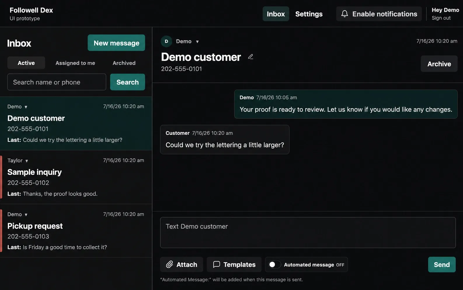Image resolution: width=463 pixels, height=290 pixels.
Task: Toggle the Automated message switch
Action: tap(275, 265)
